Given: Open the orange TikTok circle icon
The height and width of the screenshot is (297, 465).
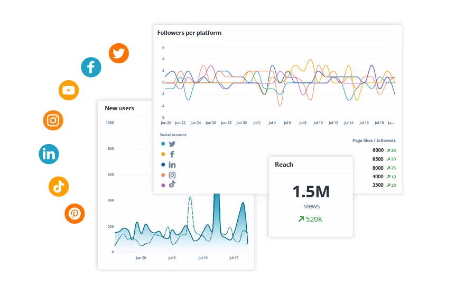Looking at the screenshot, I should (59, 187).
